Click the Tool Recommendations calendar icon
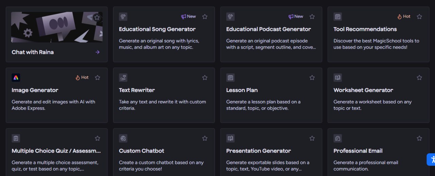 338,17
